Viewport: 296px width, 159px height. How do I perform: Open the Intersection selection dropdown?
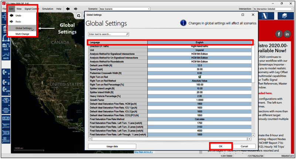273,9
